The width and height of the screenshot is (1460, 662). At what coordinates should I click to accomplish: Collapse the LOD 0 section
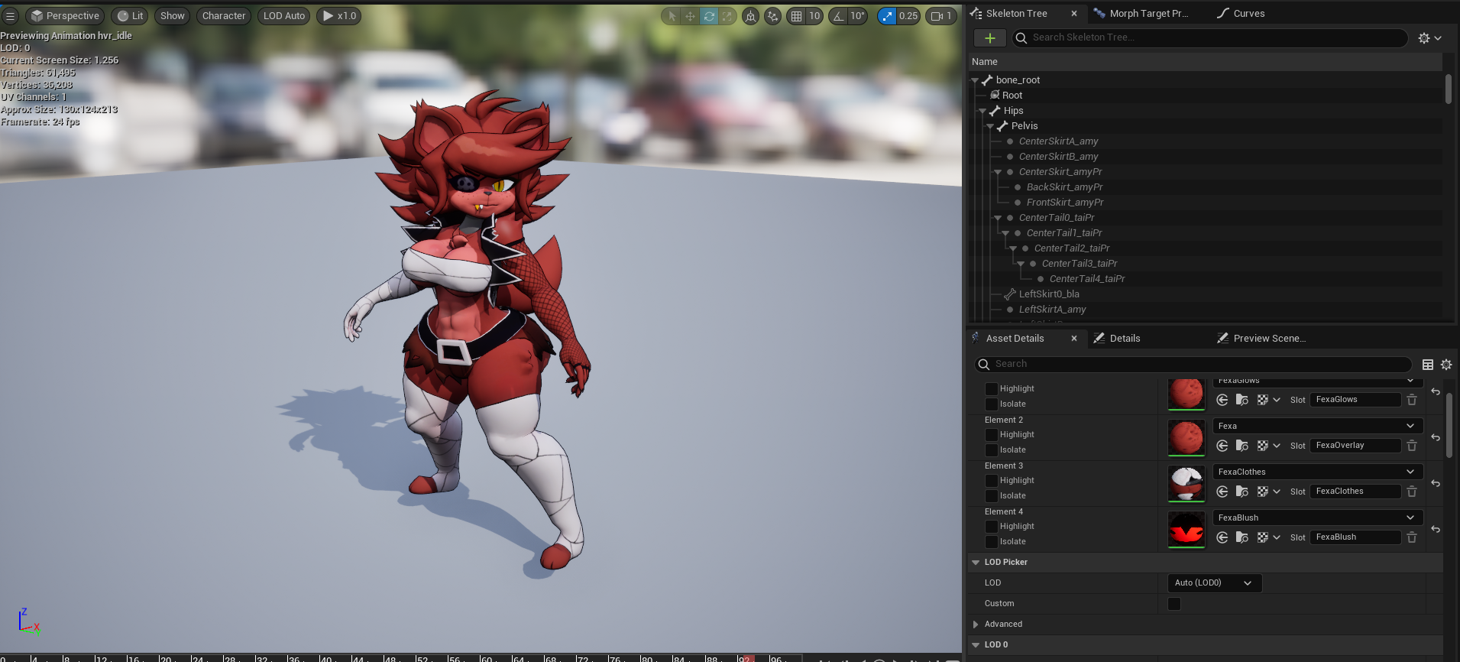point(976,645)
